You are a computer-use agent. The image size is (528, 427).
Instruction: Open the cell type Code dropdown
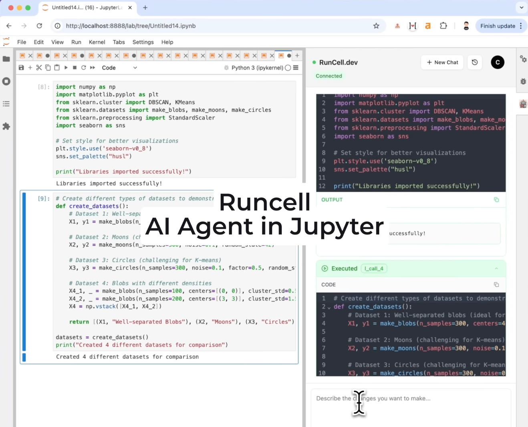[119, 68]
